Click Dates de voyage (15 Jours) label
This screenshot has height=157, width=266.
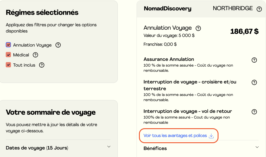(37, 148)
